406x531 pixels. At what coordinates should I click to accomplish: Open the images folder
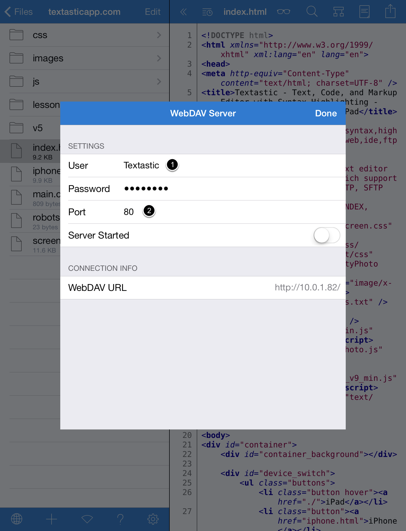[x=85, y=58]
